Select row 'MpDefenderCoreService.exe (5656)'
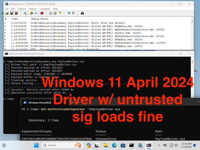The image size is (200, 150). pyautogui.click(x=97, y=30)
